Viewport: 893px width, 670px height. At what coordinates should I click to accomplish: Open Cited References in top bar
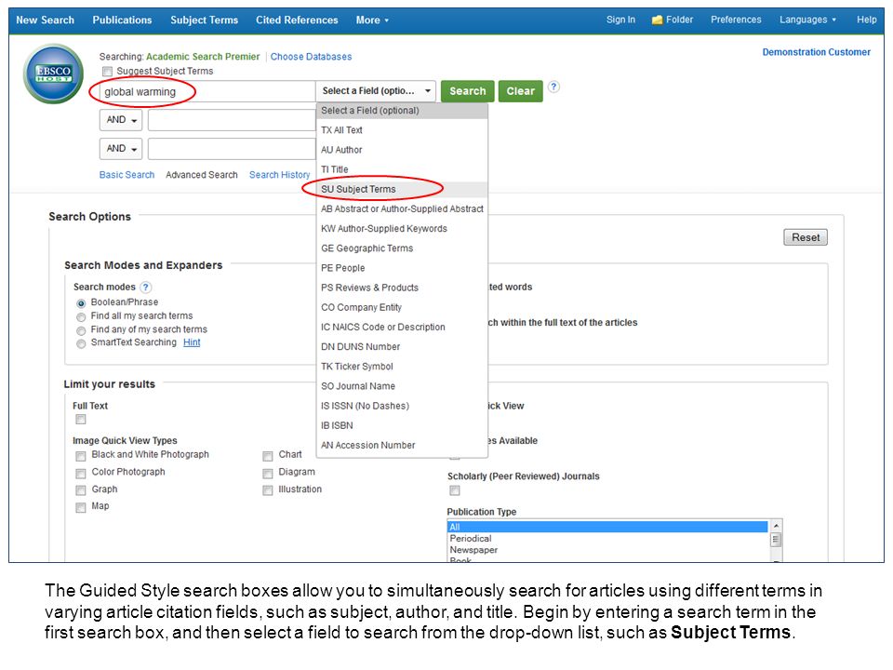click(297, 20)
